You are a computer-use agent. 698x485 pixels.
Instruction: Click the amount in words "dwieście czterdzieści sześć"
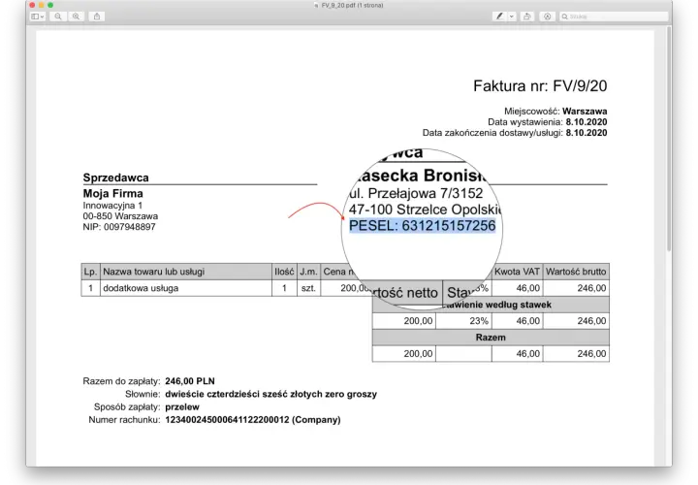point(271,394)
